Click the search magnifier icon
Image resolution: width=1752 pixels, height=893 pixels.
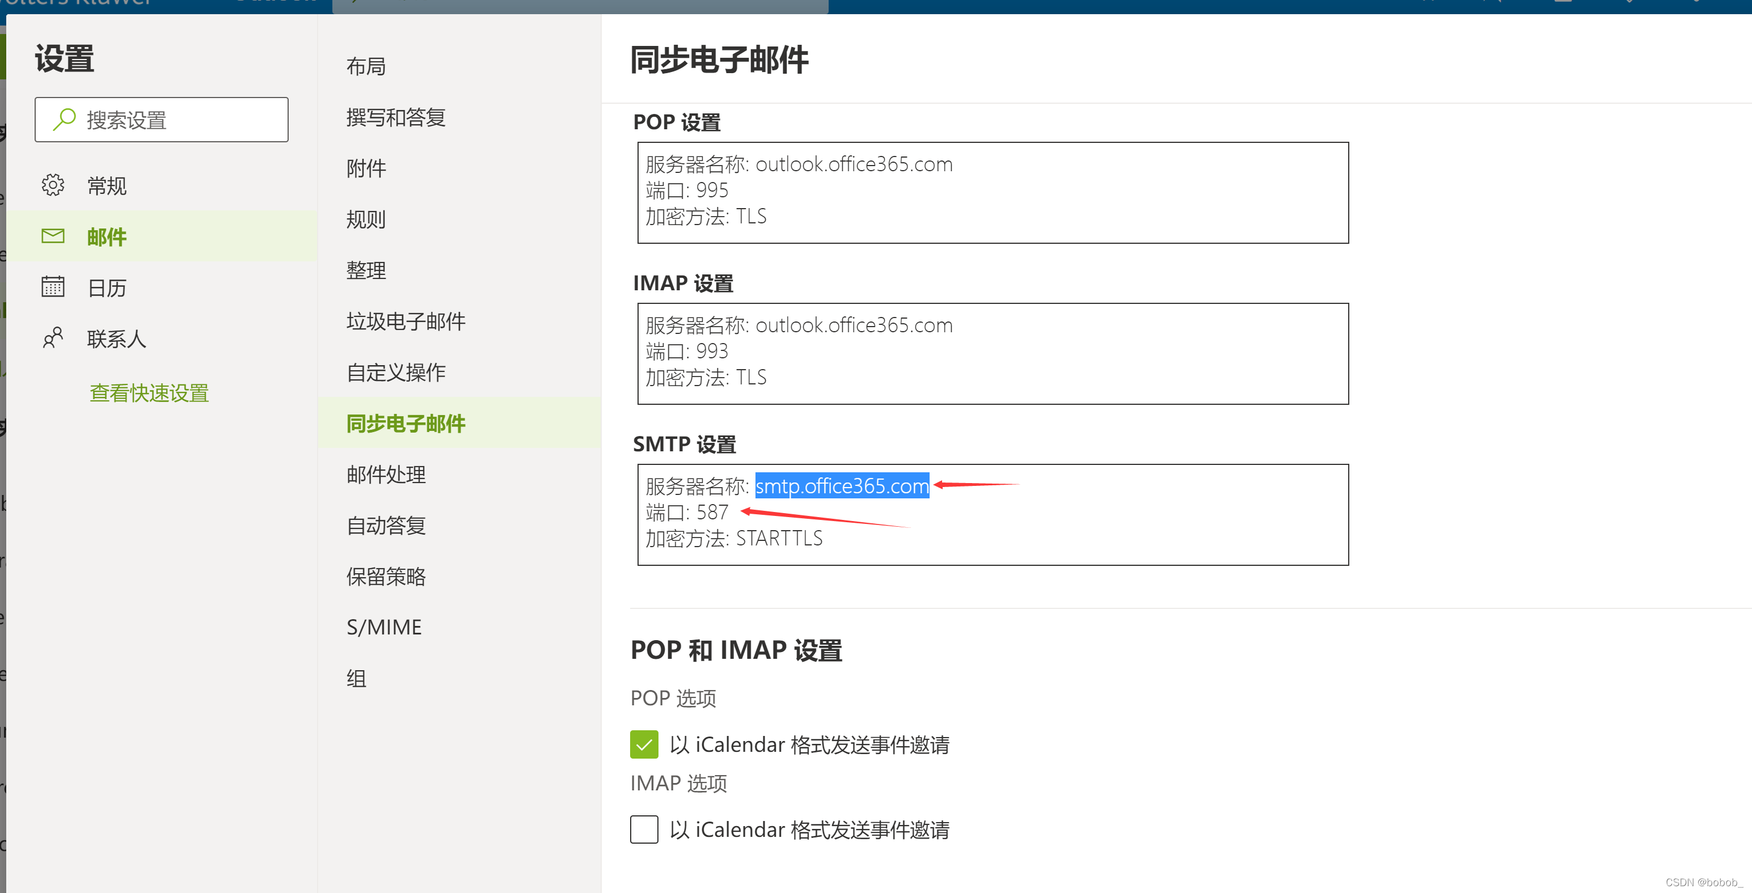tap(64, 120)
